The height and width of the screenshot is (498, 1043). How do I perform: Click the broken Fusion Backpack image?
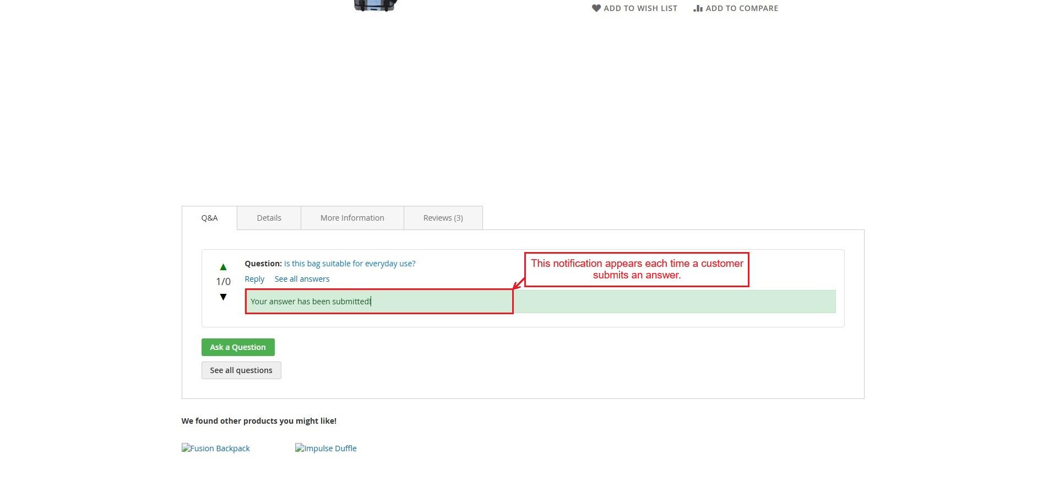point(215,448)
